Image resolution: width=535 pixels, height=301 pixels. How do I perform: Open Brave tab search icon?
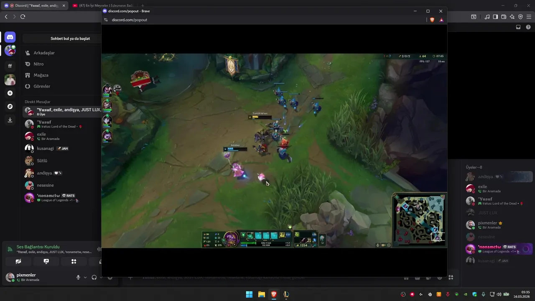point(474,17)
